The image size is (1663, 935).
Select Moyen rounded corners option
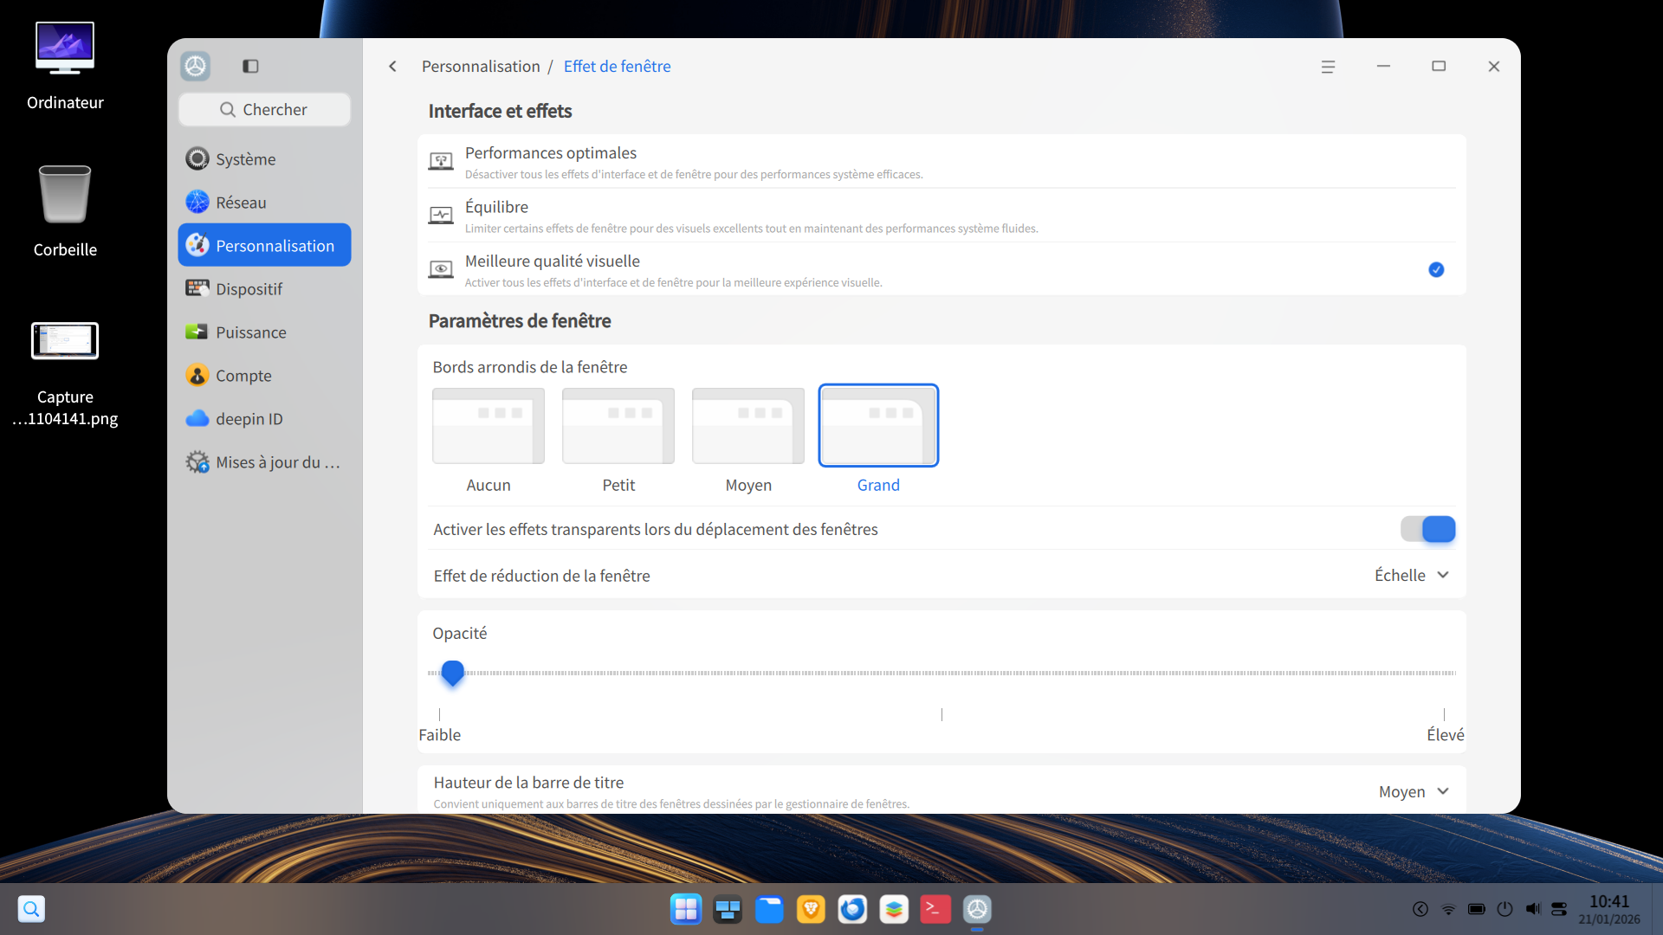tap(748, 426)
